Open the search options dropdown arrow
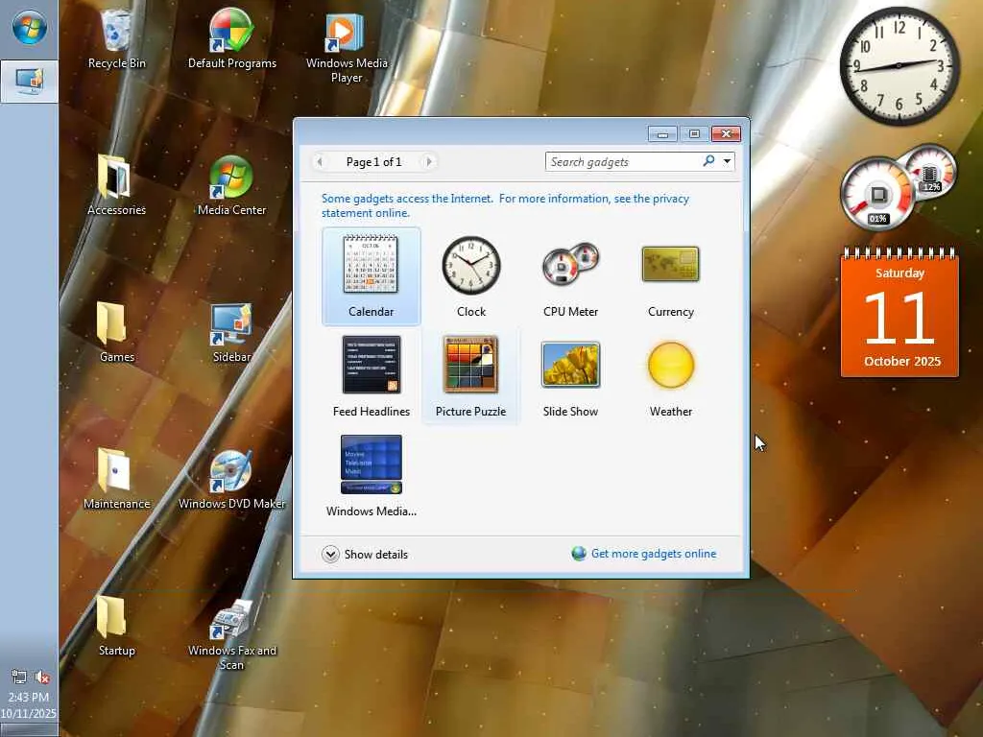Screen dimensions: 983x737 [x=727, y=161]
